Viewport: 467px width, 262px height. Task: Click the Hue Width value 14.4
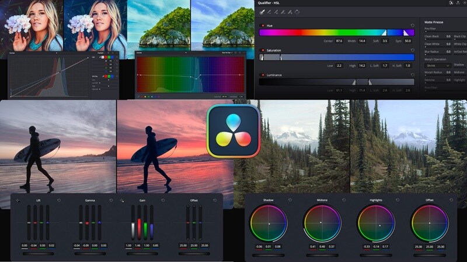pyautogui.click(x=362, y=41)
